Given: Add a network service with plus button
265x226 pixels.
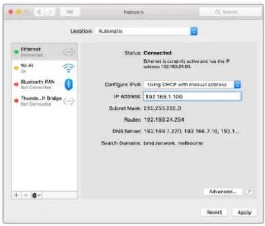Looking at the screenshot, I should click(17, 195).
